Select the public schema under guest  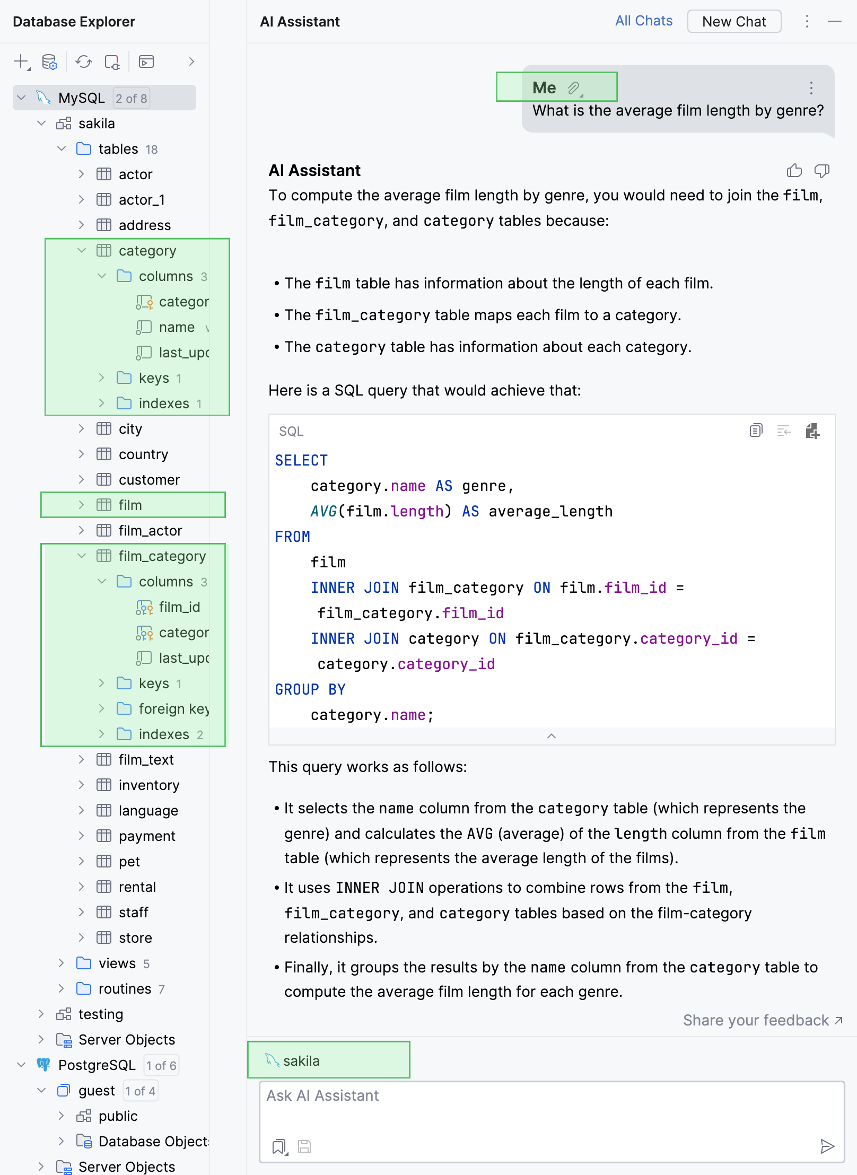click(118, 1116)
